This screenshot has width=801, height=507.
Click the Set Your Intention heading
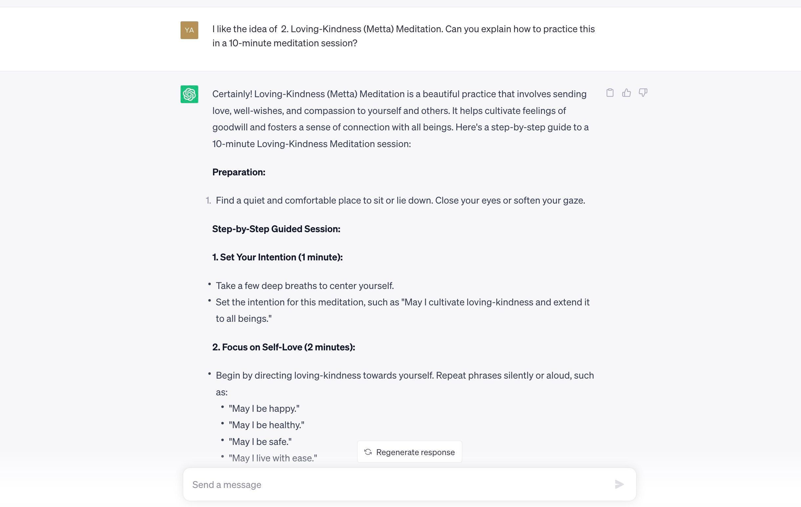[277, 257]
